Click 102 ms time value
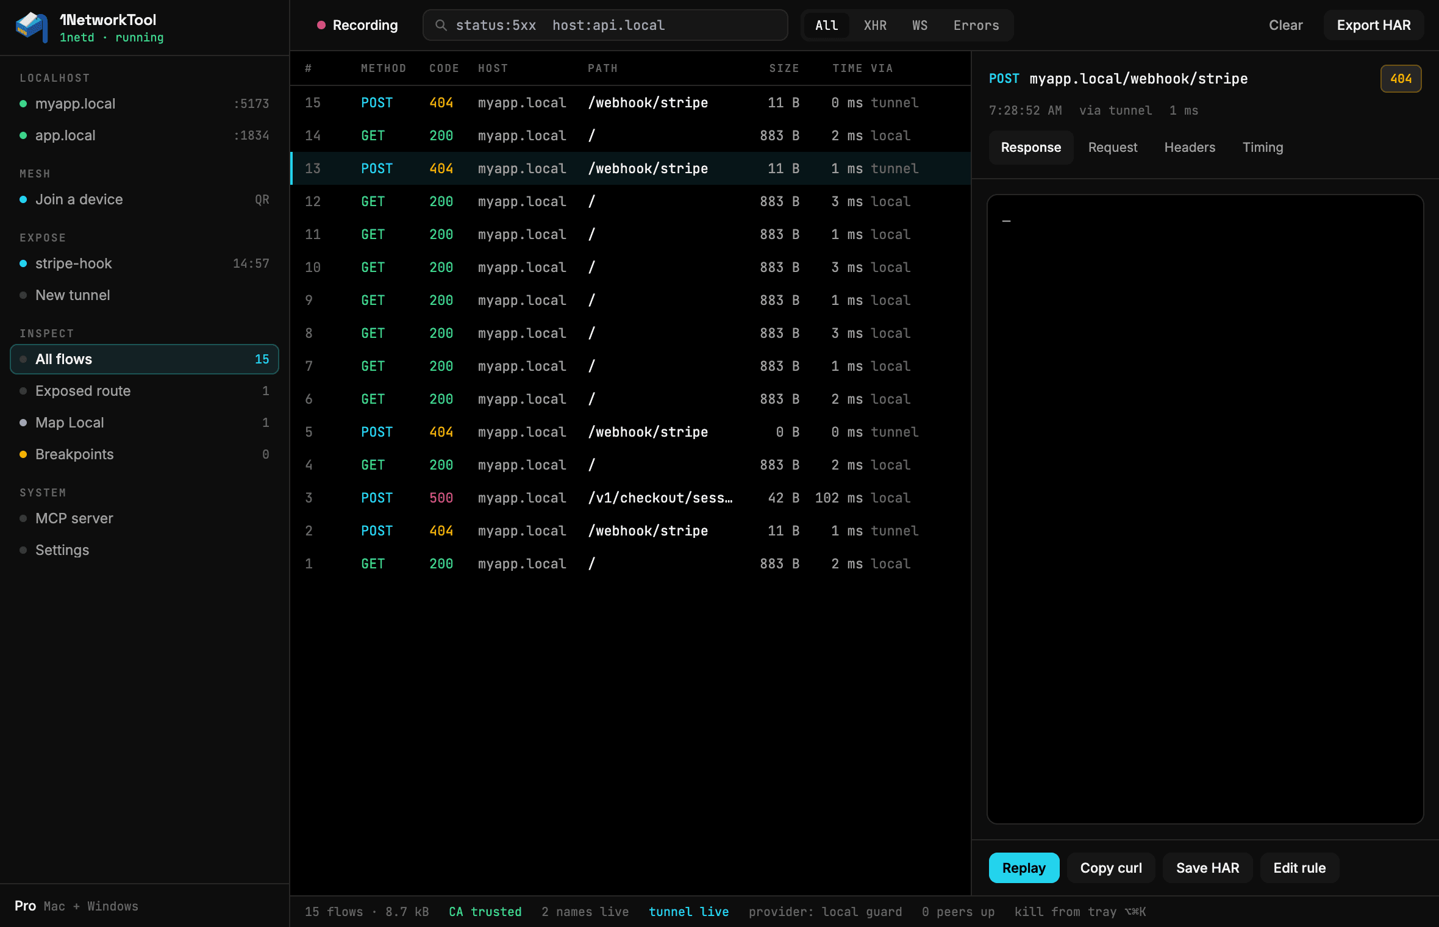 pyautogui.click(x=838, y=498)
